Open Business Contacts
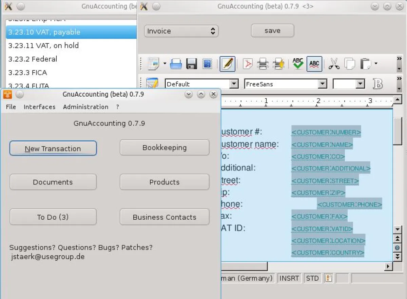407x299 pixels. tap(164, 217)
